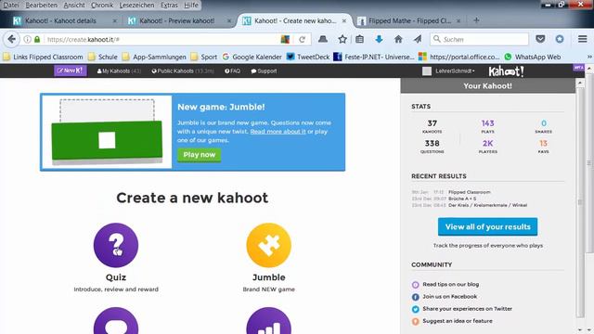The height and width of the screenshot is (334, 594).
Task: Click the Kahoot! logo in header
Action: pos(506,71)
